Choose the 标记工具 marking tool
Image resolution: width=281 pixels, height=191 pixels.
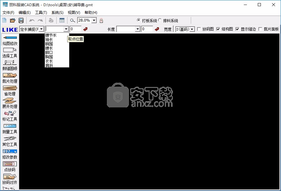(10, 116)
